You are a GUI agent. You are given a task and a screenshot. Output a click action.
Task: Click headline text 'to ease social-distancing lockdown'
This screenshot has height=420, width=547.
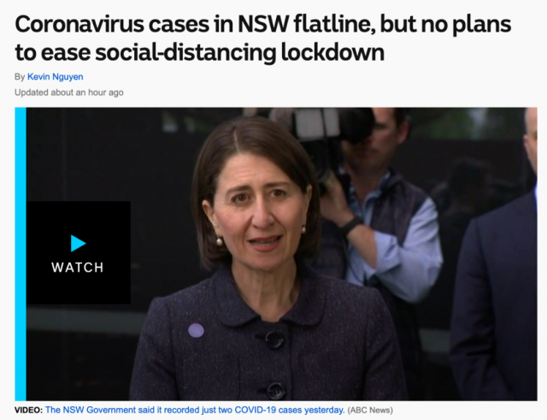point(199,52)
